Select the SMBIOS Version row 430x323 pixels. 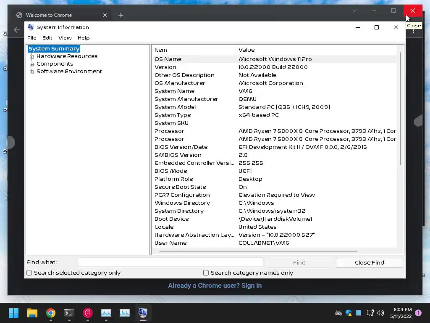coord(274,155)
